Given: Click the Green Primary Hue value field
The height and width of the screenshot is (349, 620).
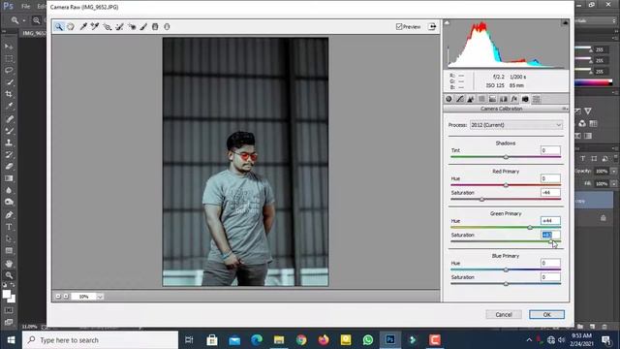Looking at the screenshot, I should click(550, 221).
